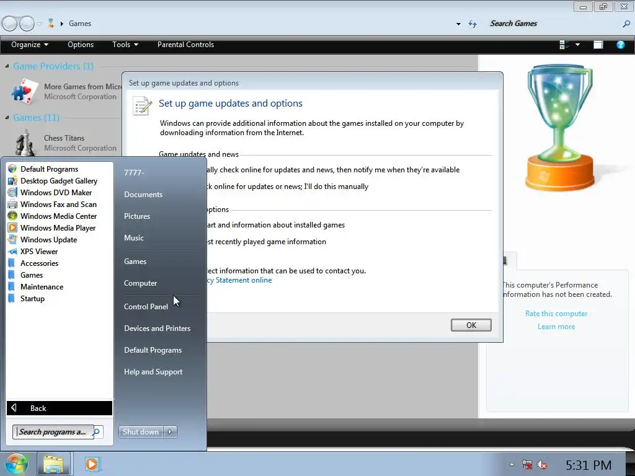The image size is (635, 476).
Task: Expand the Accessories folder
Action: [x=39, y=263]
